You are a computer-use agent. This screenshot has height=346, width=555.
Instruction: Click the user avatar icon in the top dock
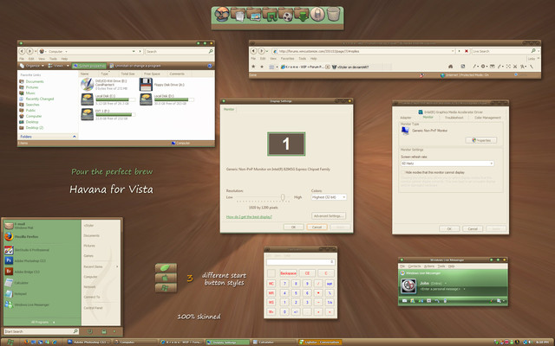222,14
